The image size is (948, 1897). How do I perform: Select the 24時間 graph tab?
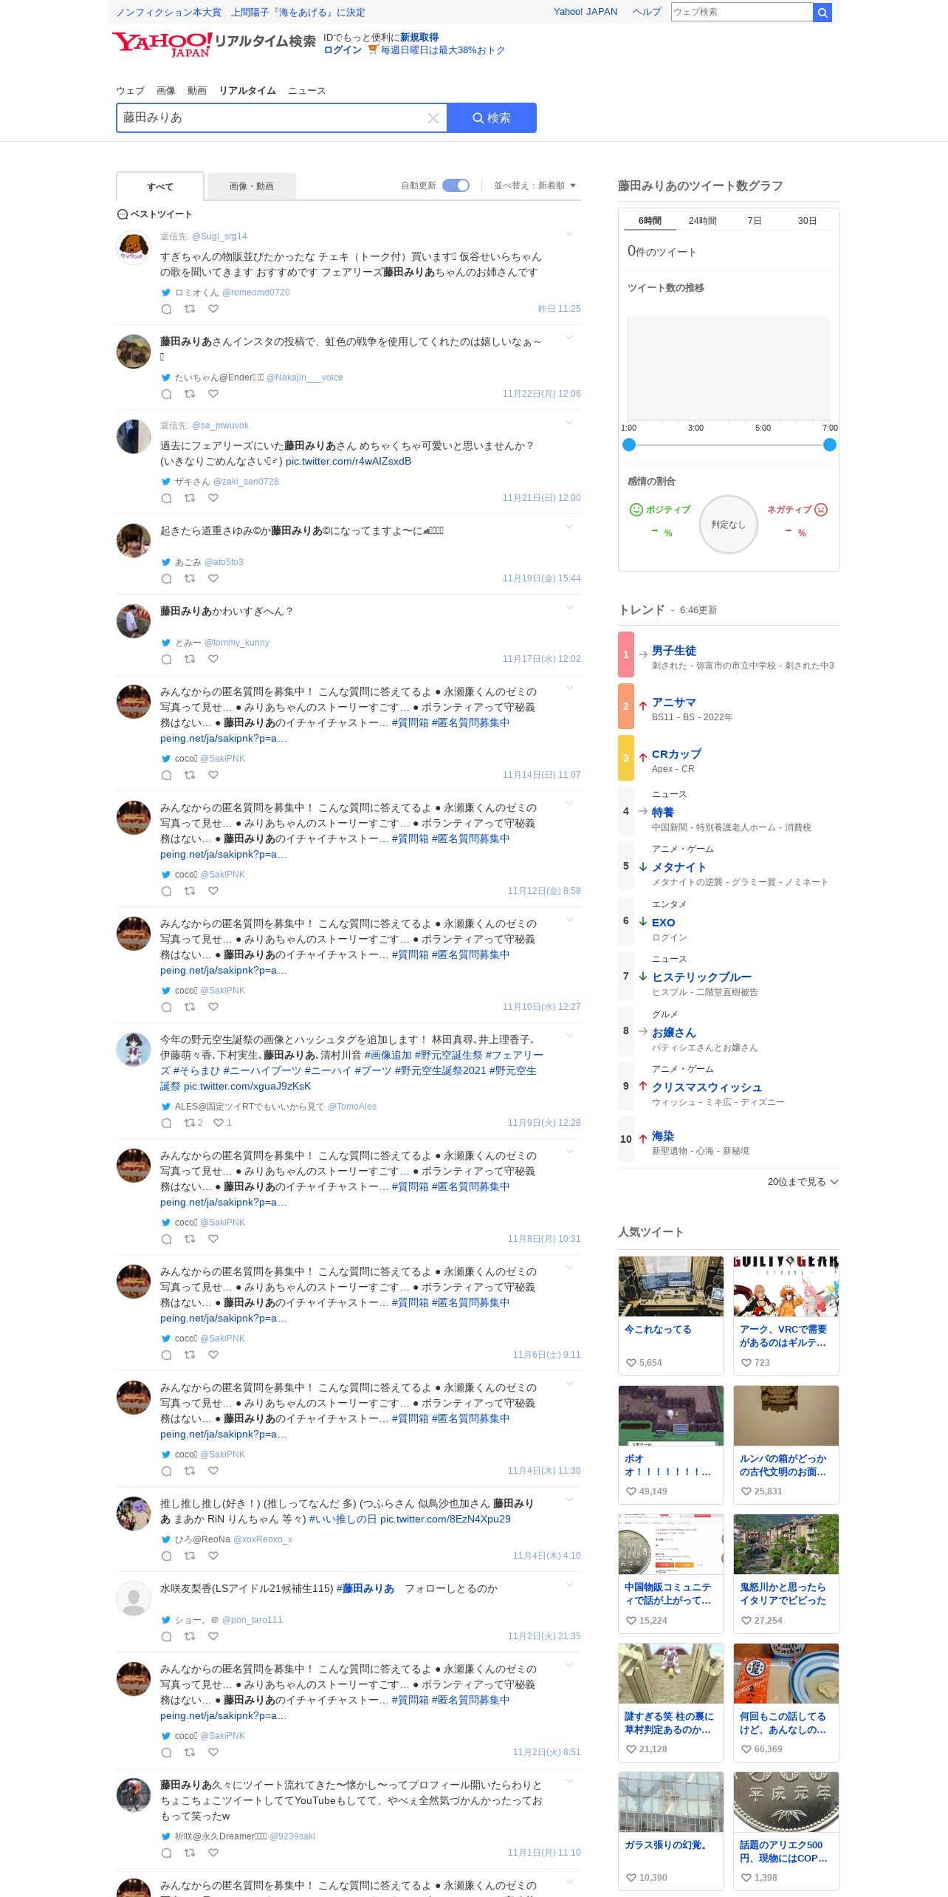703,221
